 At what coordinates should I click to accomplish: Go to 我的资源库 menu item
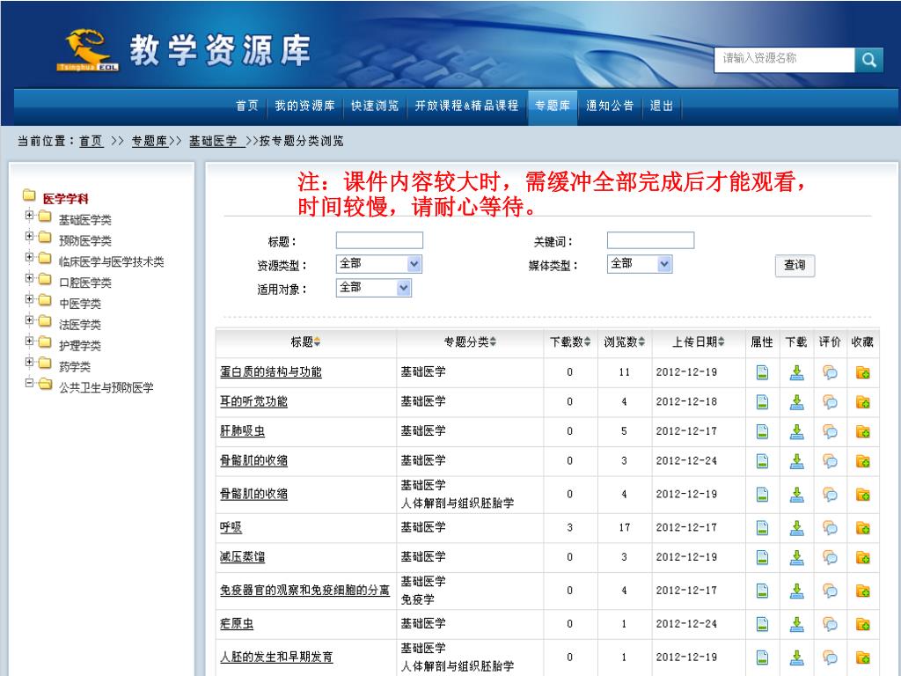(x=304, y=106)
